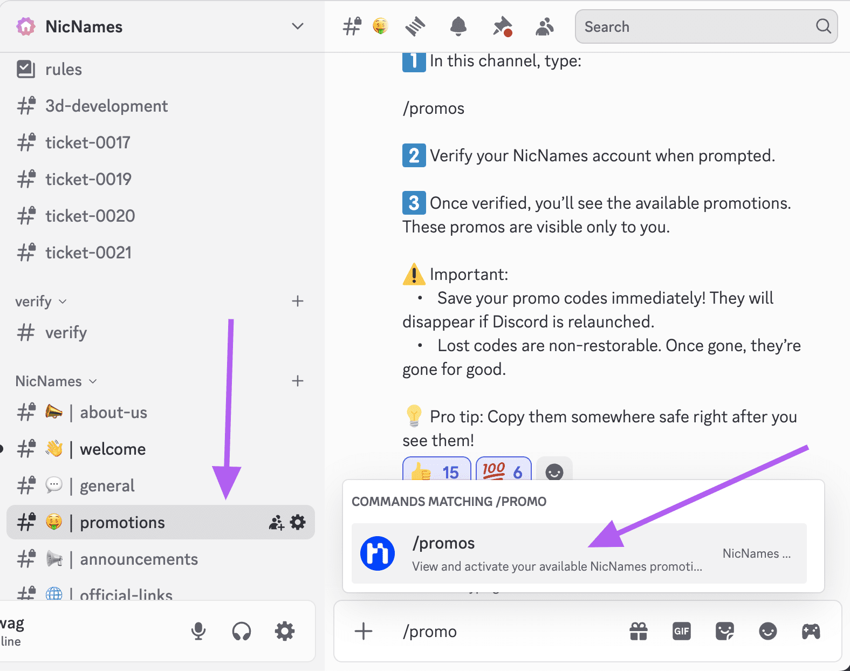Open notification settings bell icon

coord(458,26)
